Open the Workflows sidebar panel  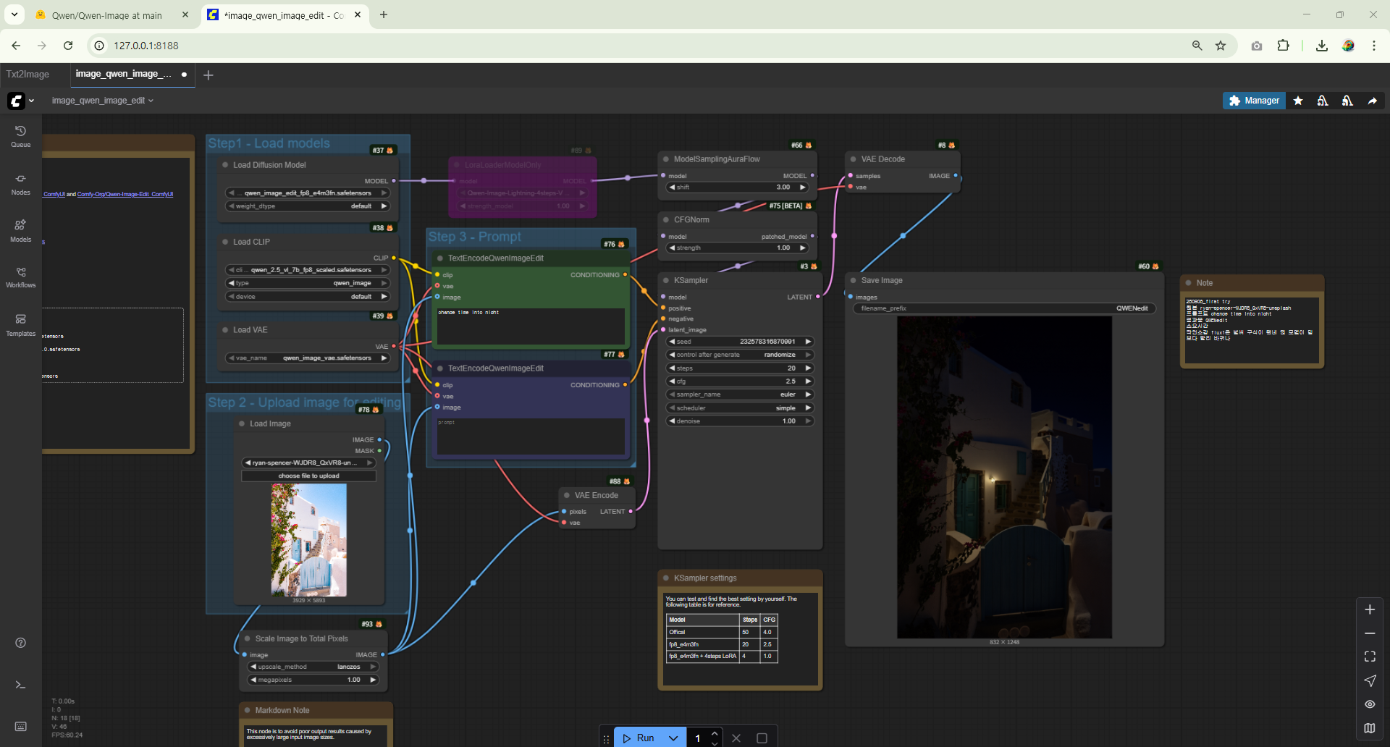point(20,277)
